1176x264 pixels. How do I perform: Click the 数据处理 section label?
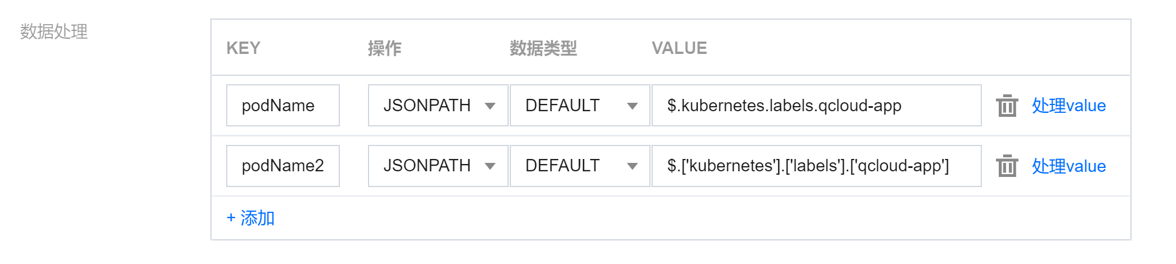coord(54,31)
